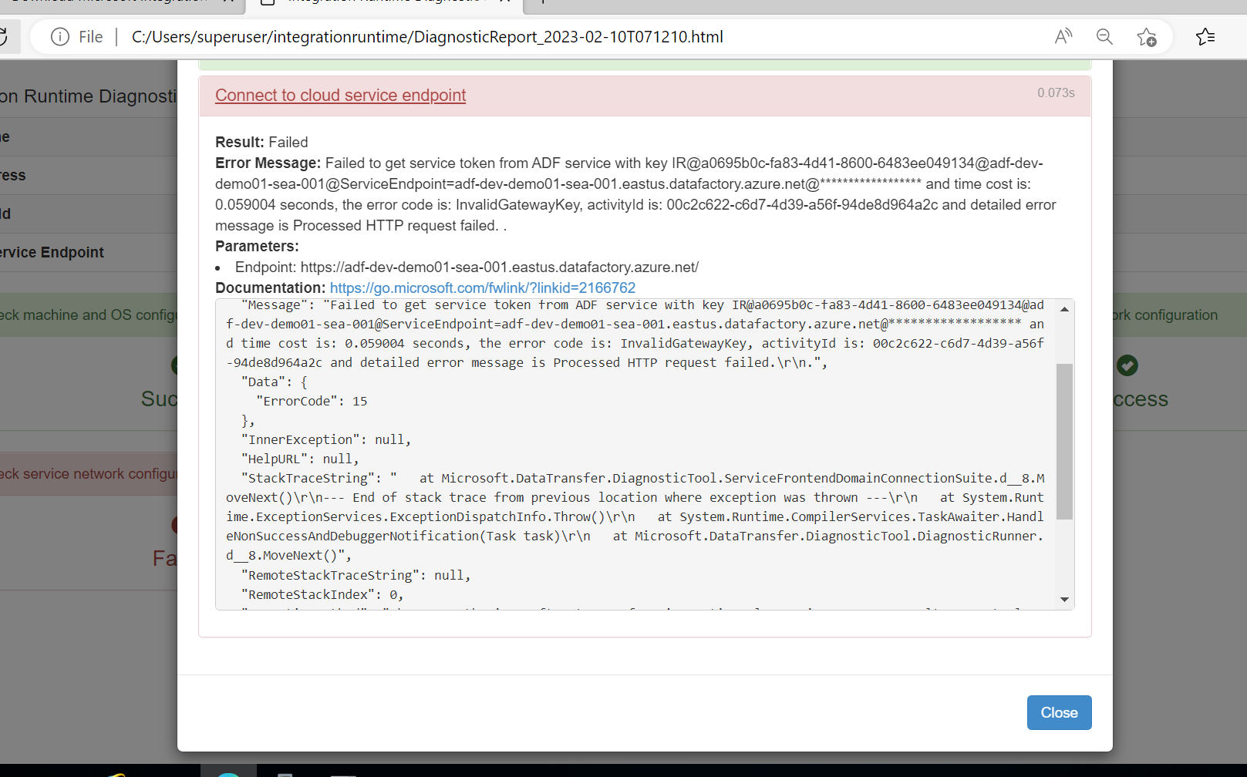Dismiss the report with the Close button
The height and width of the screenshot is (777, 1247).
(1059, 712)
